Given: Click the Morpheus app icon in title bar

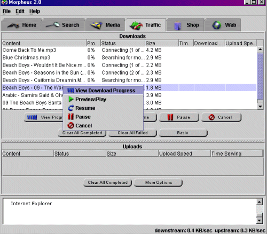Looking at the screenshot, I should point(4,2).
